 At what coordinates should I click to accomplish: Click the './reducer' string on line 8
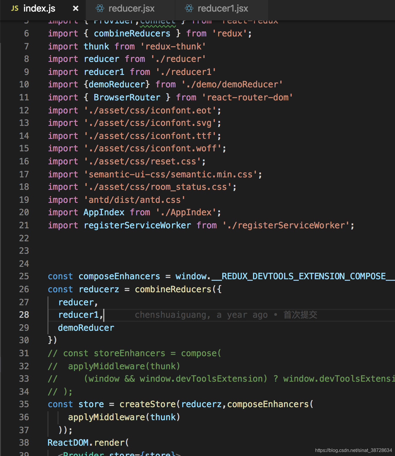[178, 59]
